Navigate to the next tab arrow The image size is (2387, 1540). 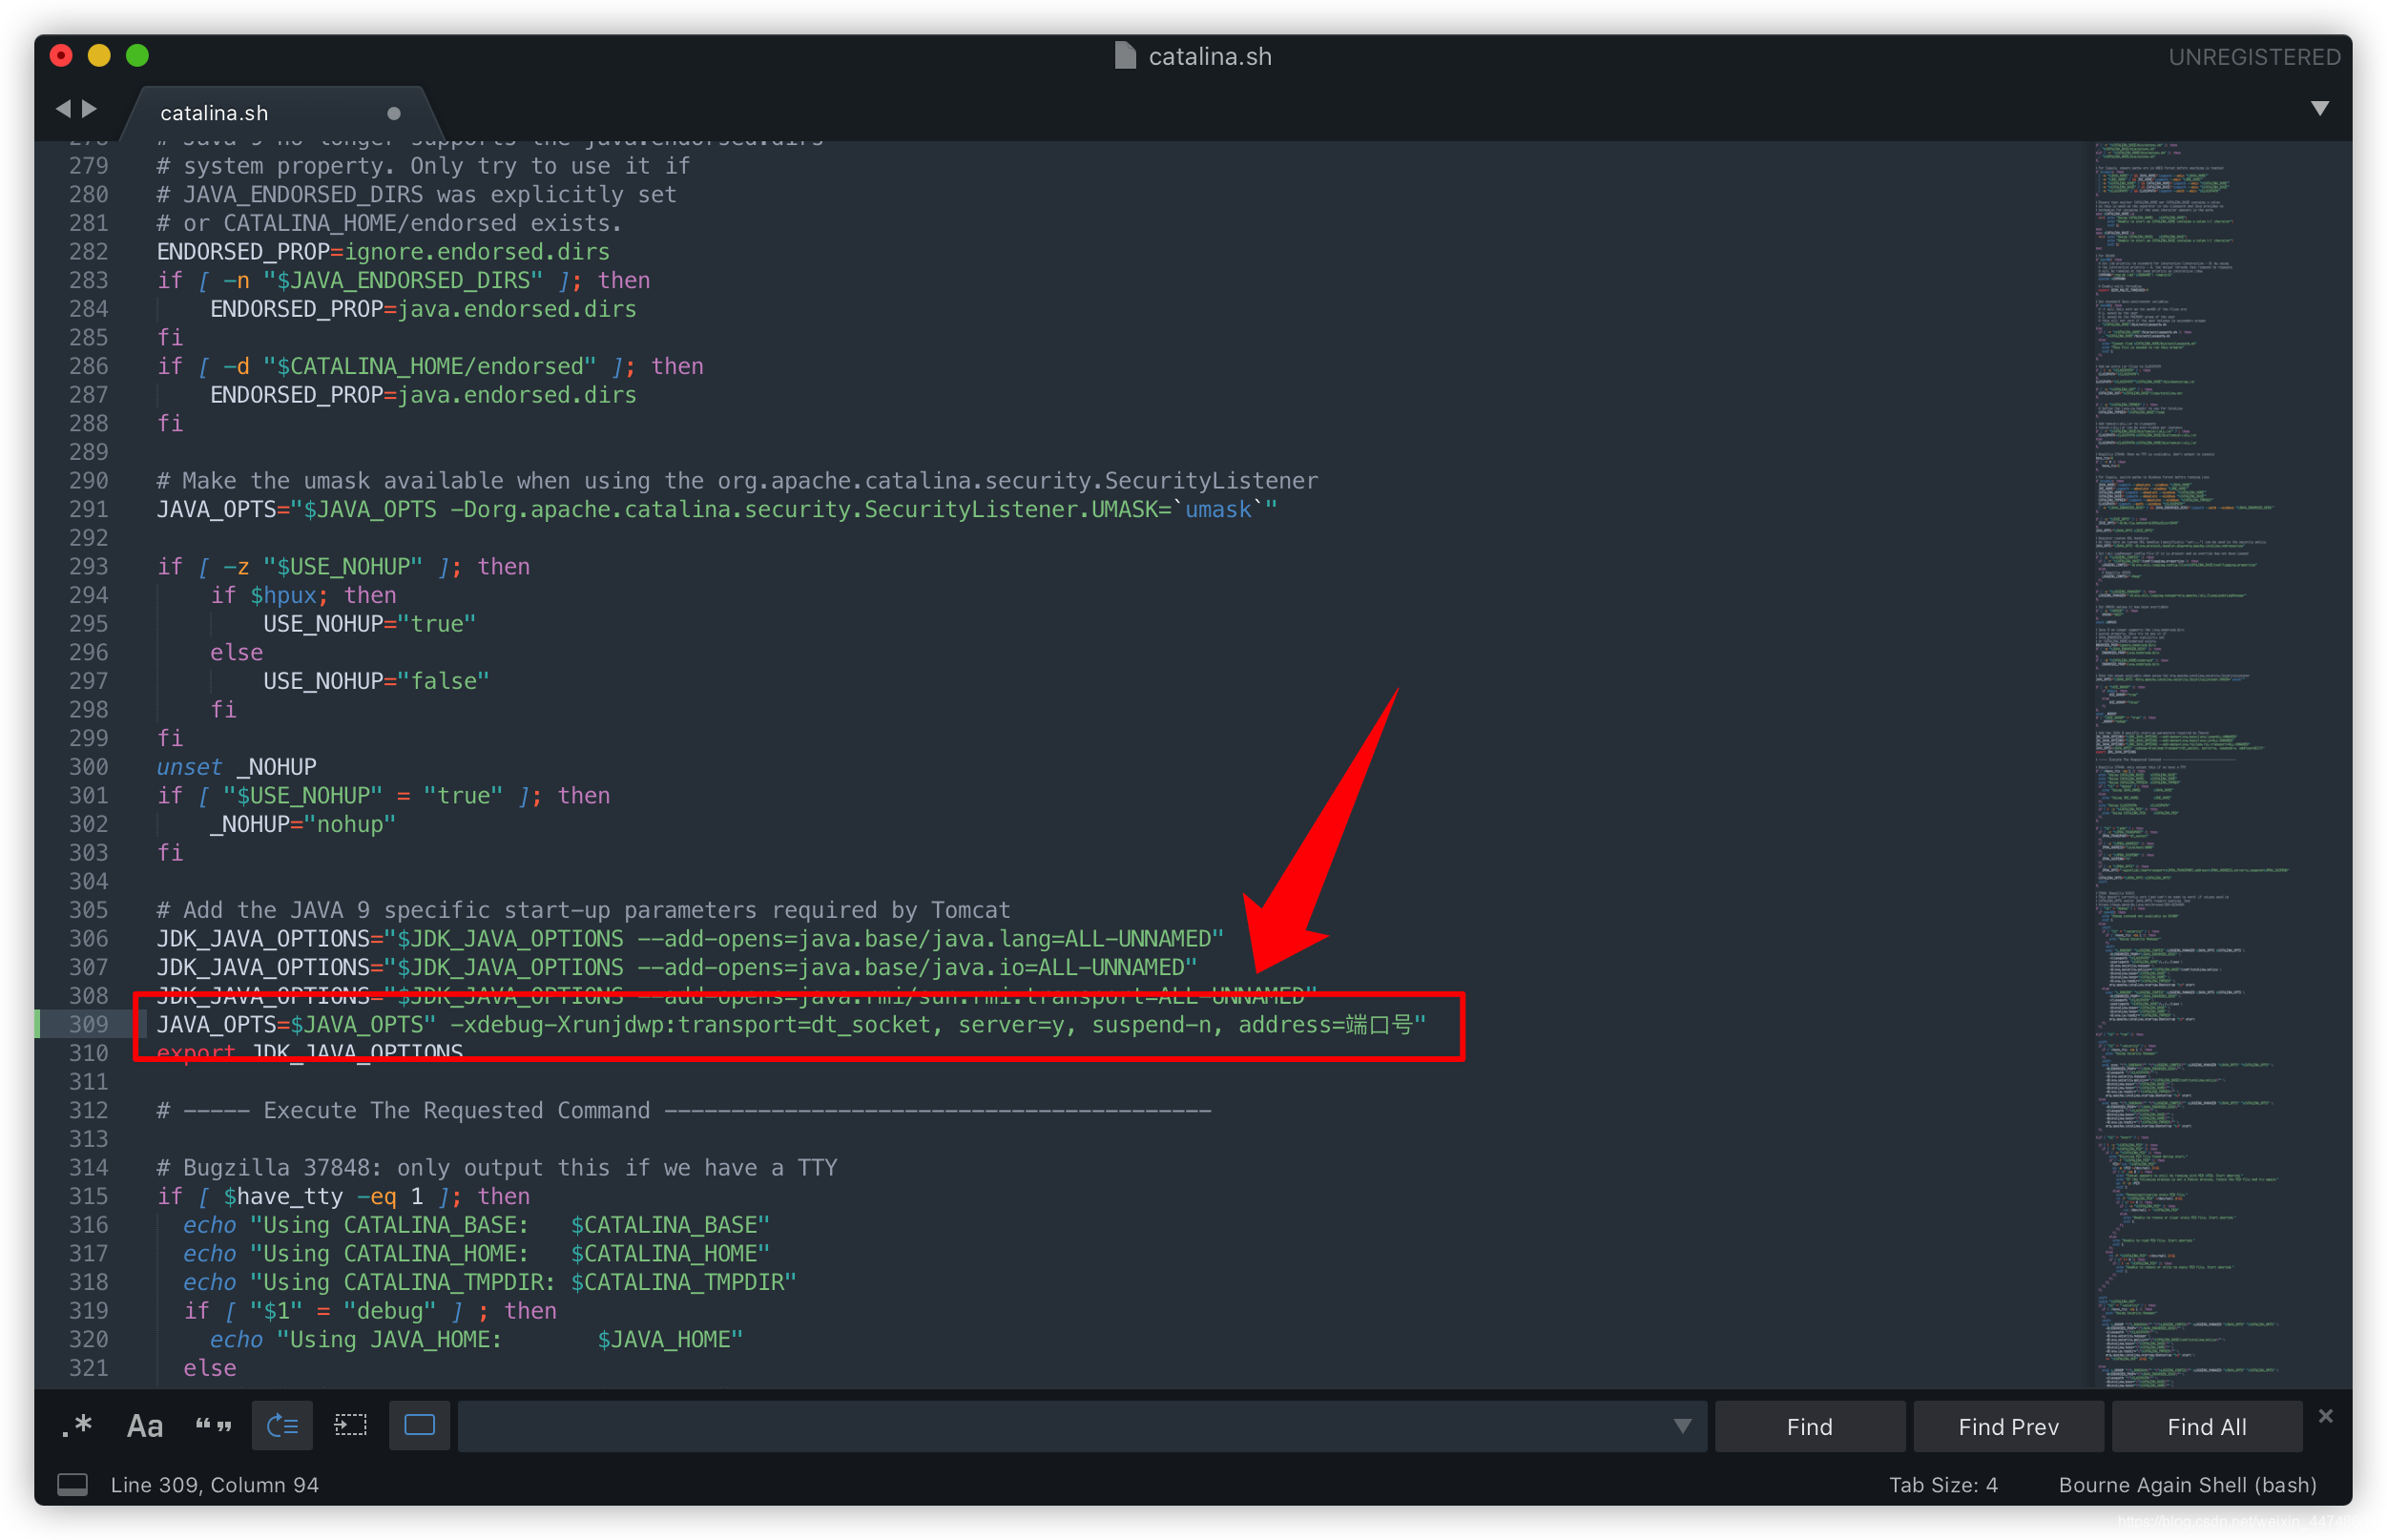pyautogui.click(x=90, y=108)
